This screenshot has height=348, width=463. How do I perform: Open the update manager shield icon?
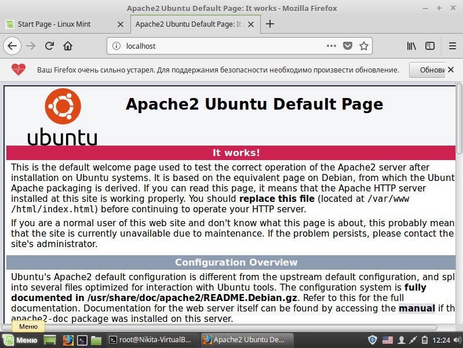point(373,340)
